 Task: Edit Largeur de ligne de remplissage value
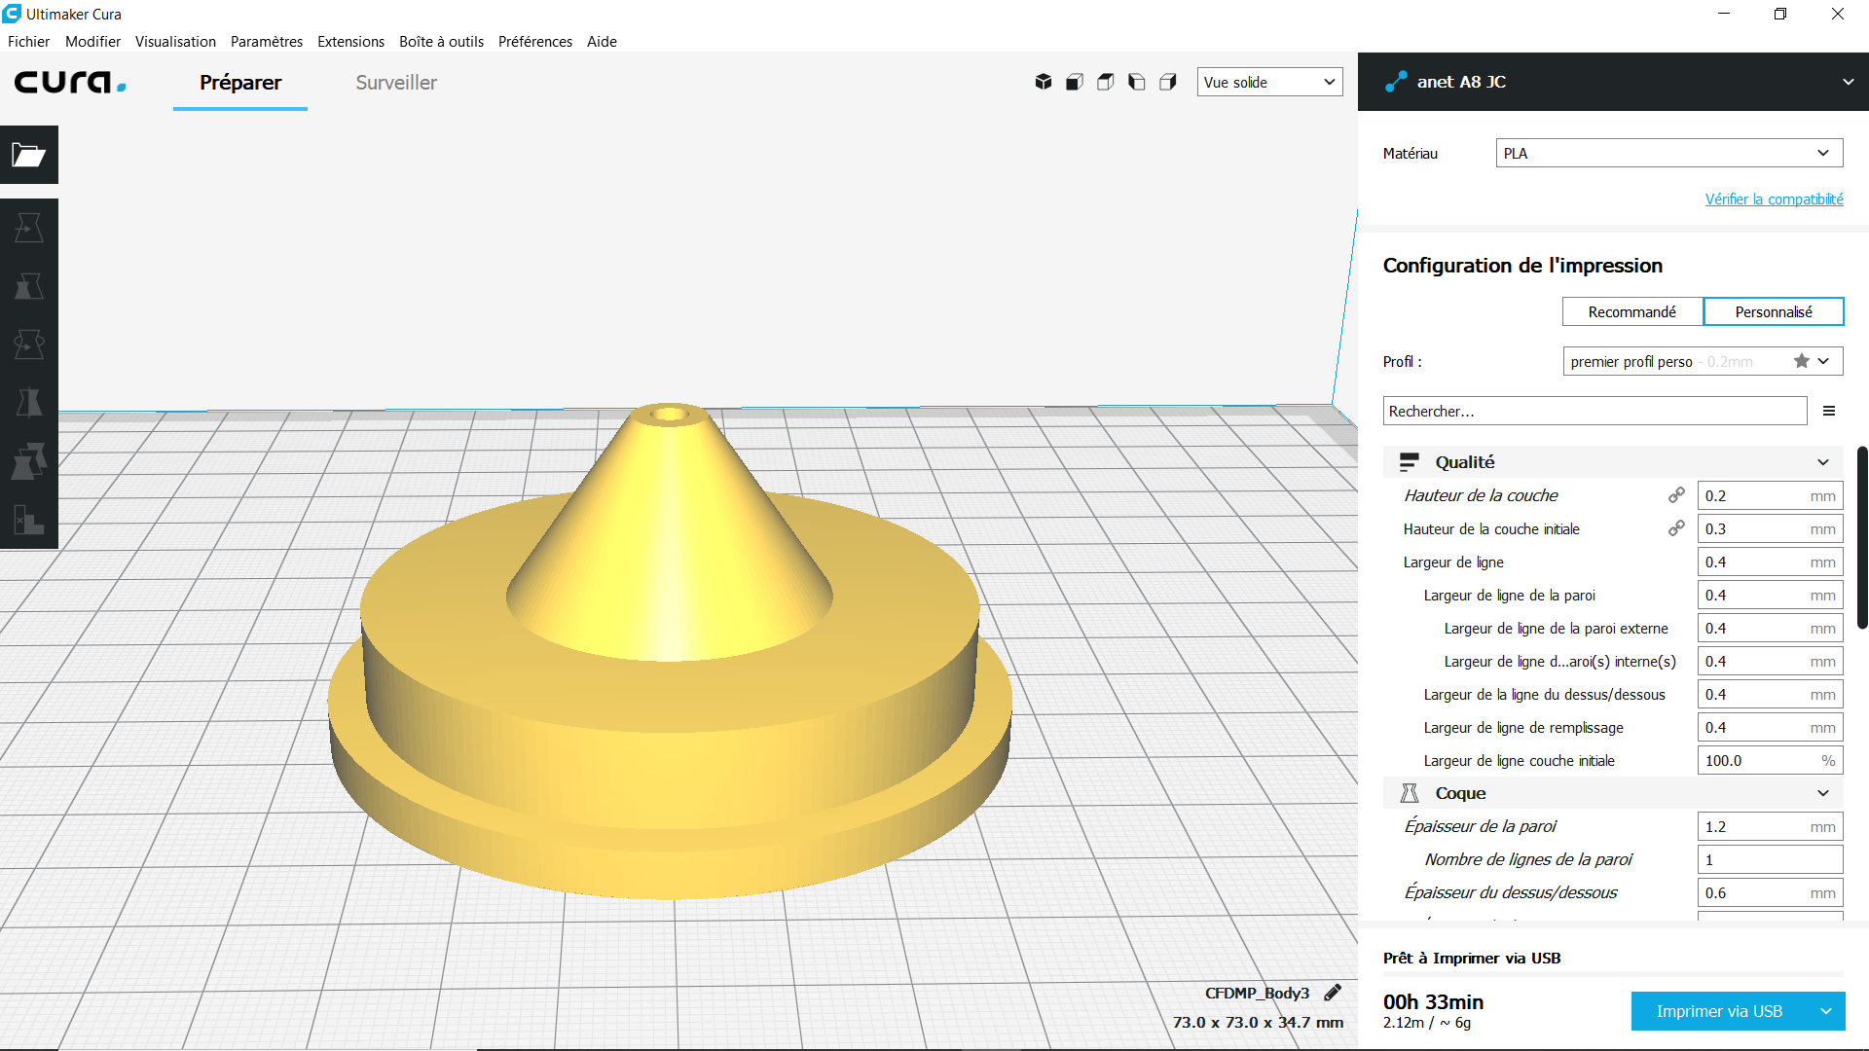[x=1770, y=727]
